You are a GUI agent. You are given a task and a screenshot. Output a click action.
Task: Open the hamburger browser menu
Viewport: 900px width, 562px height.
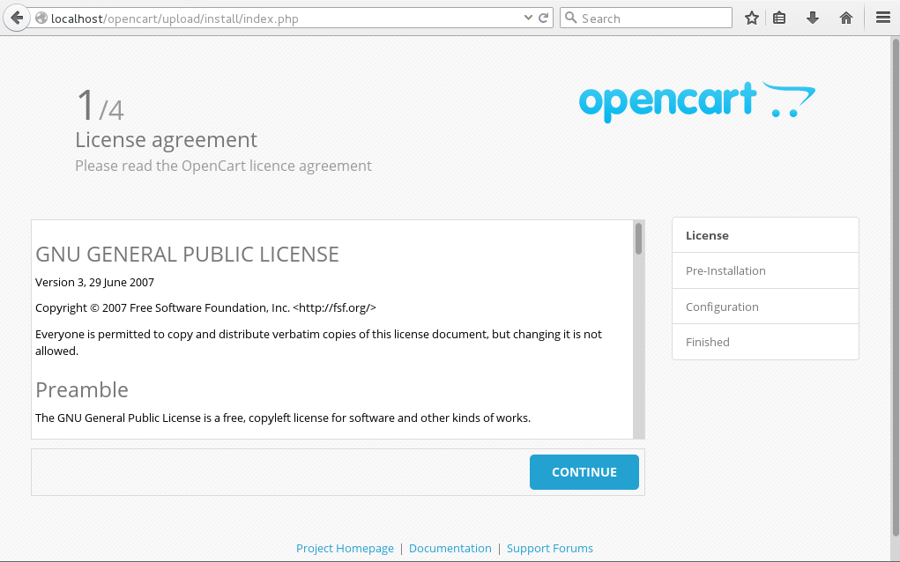click(x=882, y=18)
